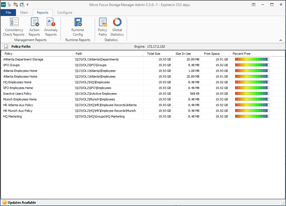Image resolution: width=286 pixels, height=206 pixels.
Task: Click the folder settings quick access icon
Action: pyautogui.click(x=16, y=5)
